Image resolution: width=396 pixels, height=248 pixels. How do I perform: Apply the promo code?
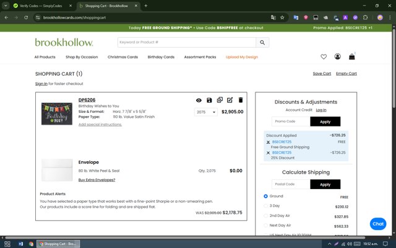coord(325,122)
